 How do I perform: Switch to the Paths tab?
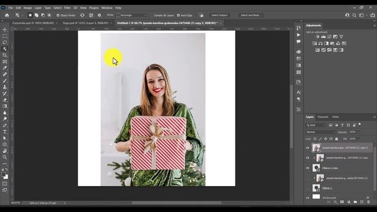(335, 117)
